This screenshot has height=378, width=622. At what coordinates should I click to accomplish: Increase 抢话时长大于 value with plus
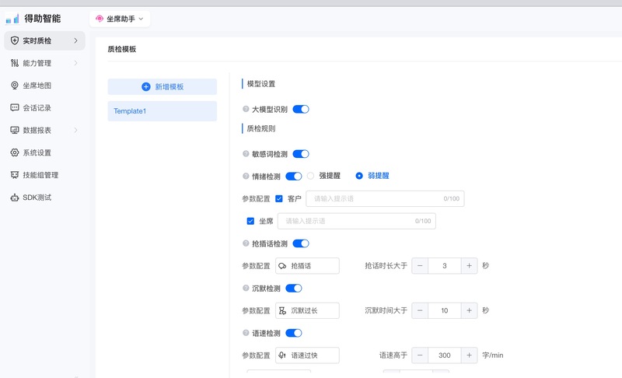pos(469,266)
